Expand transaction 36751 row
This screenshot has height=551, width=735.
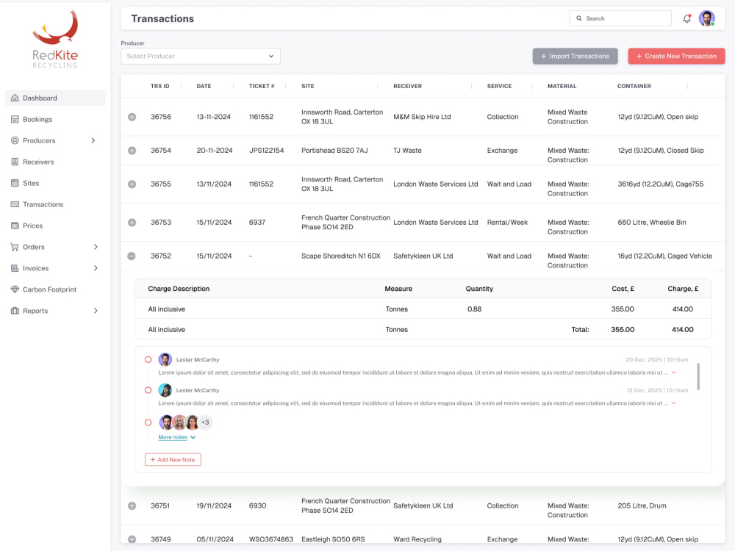[x=132, y=505]
